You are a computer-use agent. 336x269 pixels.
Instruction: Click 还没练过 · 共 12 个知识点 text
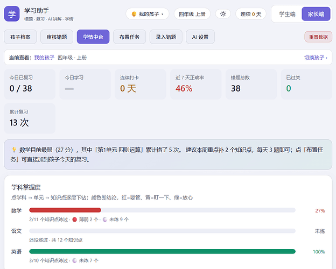coord(55,240)
